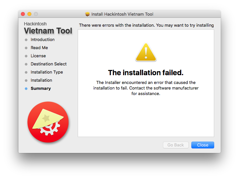Open the Destination Select step
This screenshot has width=239, height=179.
(x=49, y=64)
